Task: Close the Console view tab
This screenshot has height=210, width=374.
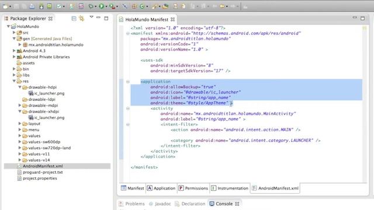Action: pyautogui.click(x=237, y=204)
